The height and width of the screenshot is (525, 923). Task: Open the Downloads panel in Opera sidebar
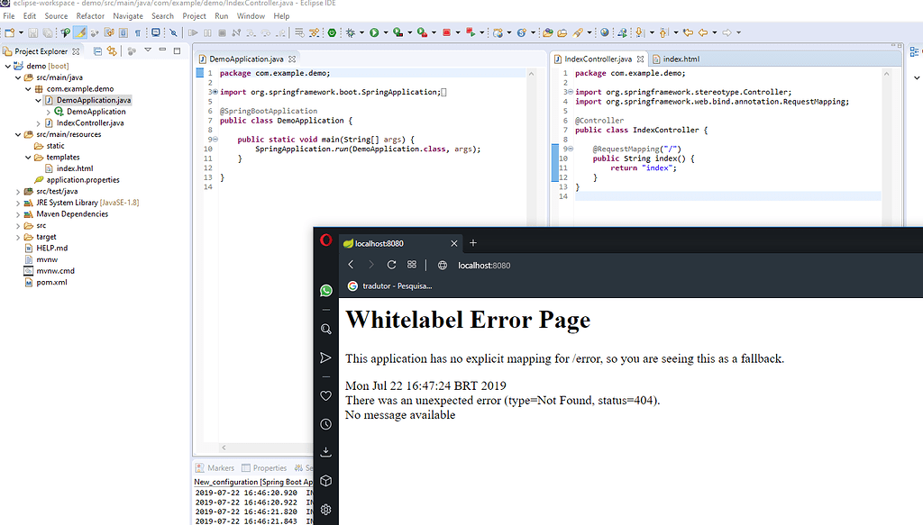325,451
